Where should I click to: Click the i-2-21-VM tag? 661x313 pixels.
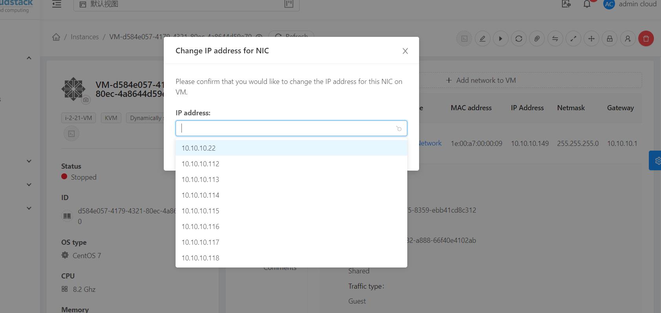tap(79, 118)
